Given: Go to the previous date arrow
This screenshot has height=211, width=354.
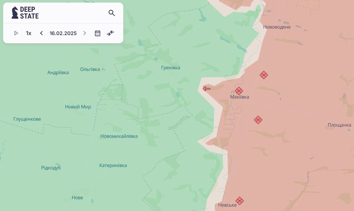Looking at the screenshot, I should [41, 33].
